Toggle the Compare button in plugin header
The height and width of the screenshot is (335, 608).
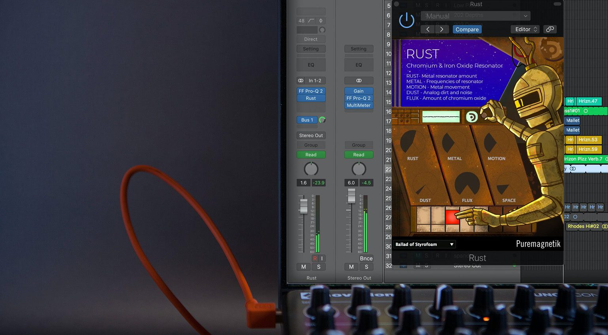[467, 29]
